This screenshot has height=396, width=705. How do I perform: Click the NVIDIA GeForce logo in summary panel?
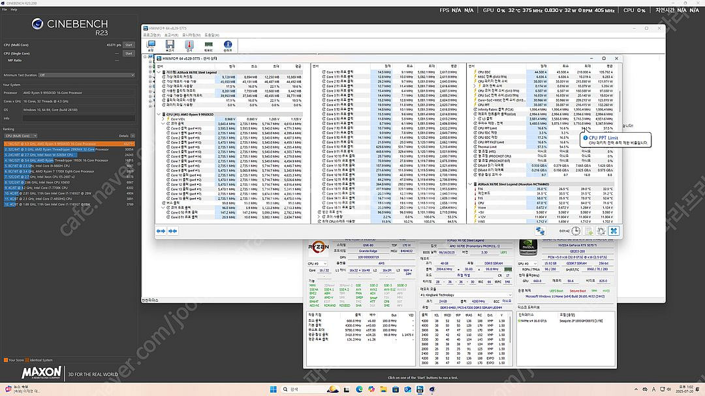click(528, 246)
